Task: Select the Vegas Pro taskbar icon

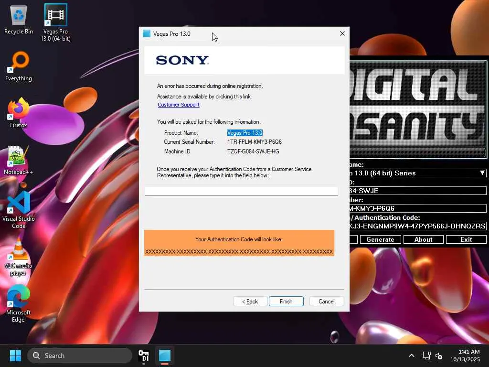Action: coord(165,356)
